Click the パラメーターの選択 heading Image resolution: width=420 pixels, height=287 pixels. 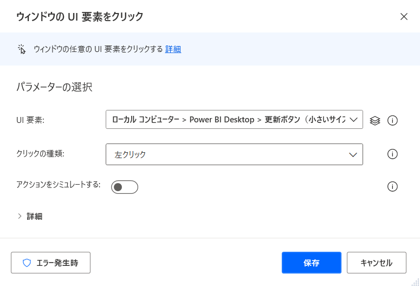coord(54,87)
